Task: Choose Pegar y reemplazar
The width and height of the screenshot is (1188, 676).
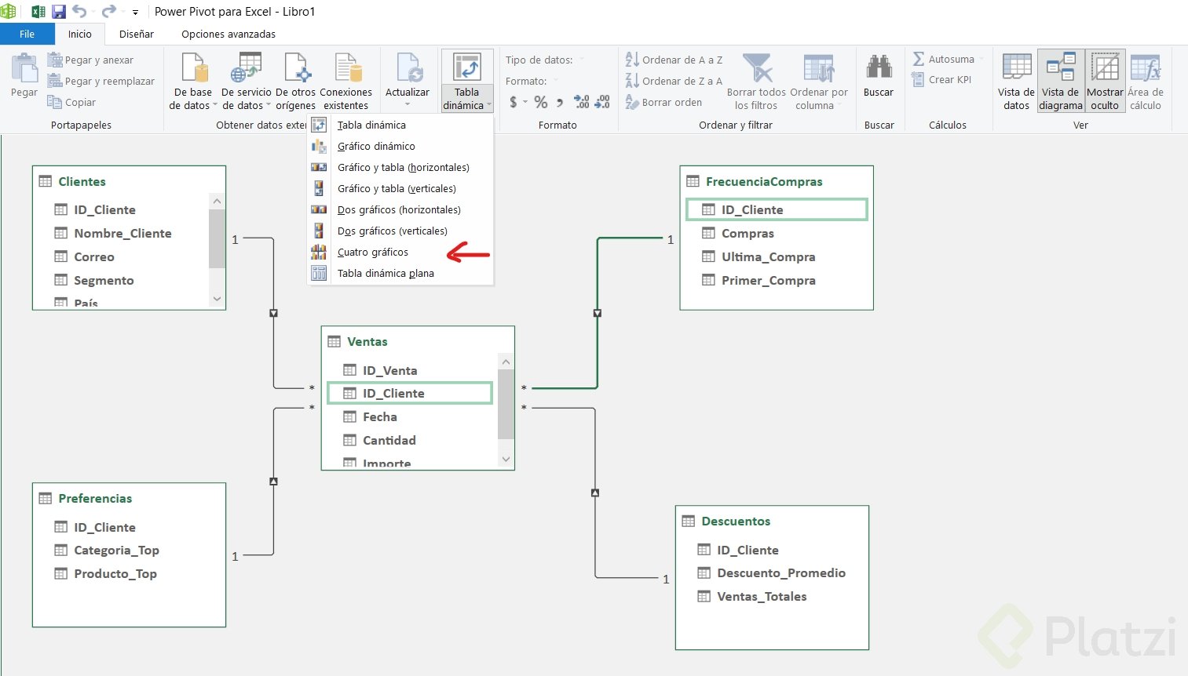Action: 101,81
